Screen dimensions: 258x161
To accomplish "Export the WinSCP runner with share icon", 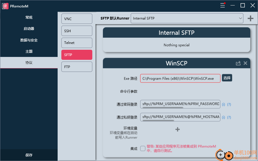I will [x=238, y=63].
